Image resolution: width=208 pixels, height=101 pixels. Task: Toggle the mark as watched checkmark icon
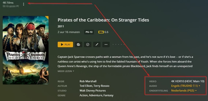pyautogui.click(x=88, y=45)
